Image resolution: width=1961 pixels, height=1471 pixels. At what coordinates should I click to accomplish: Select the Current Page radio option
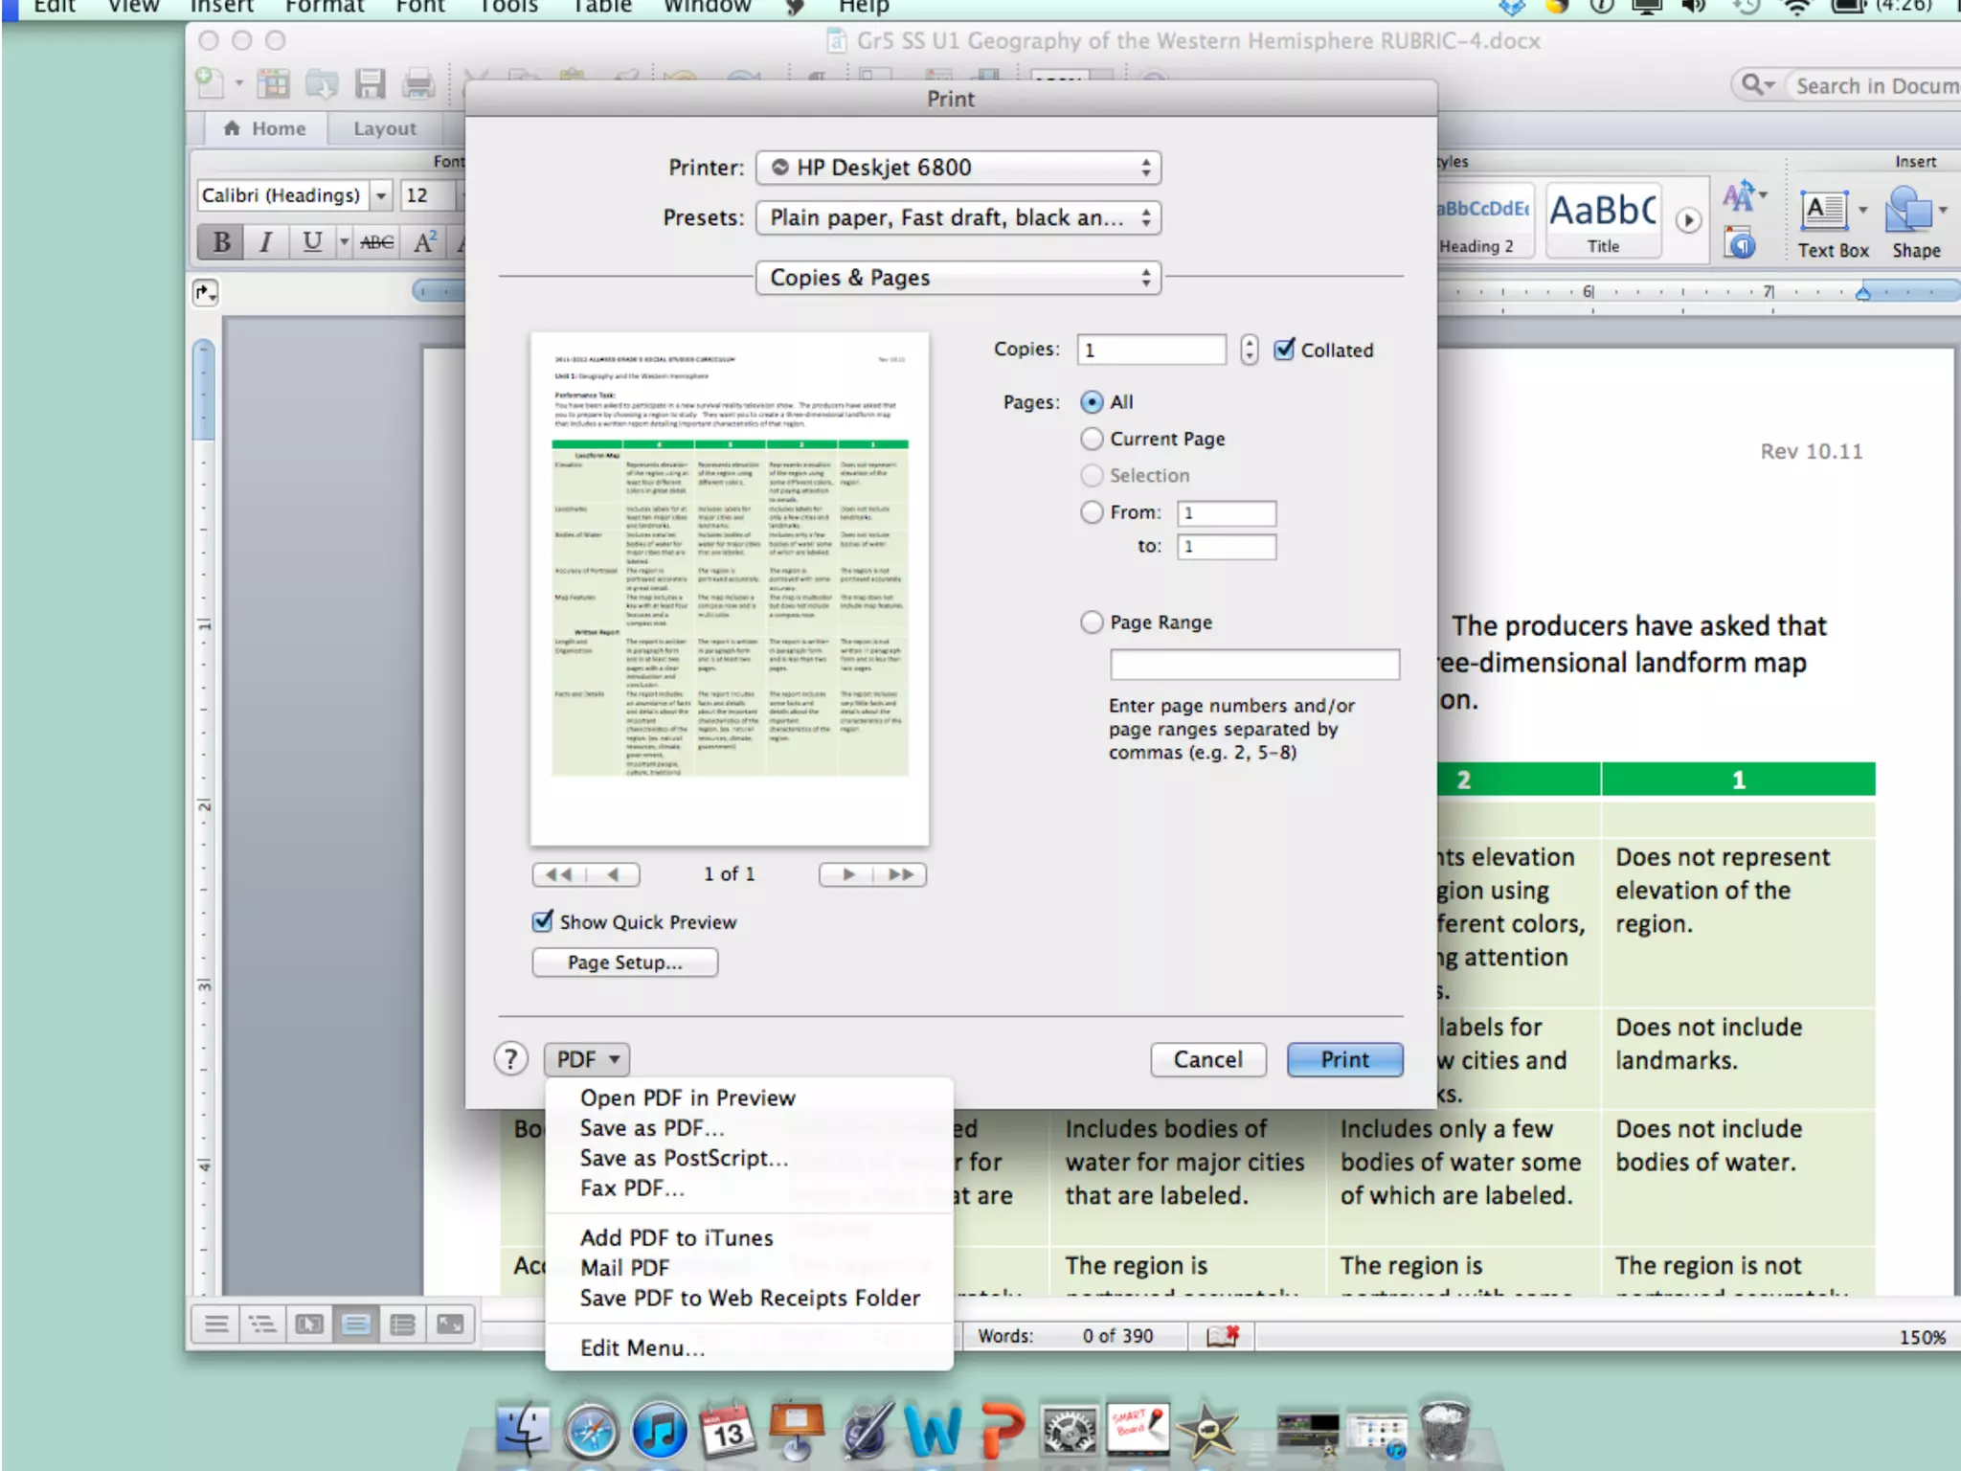point(1092,439)
